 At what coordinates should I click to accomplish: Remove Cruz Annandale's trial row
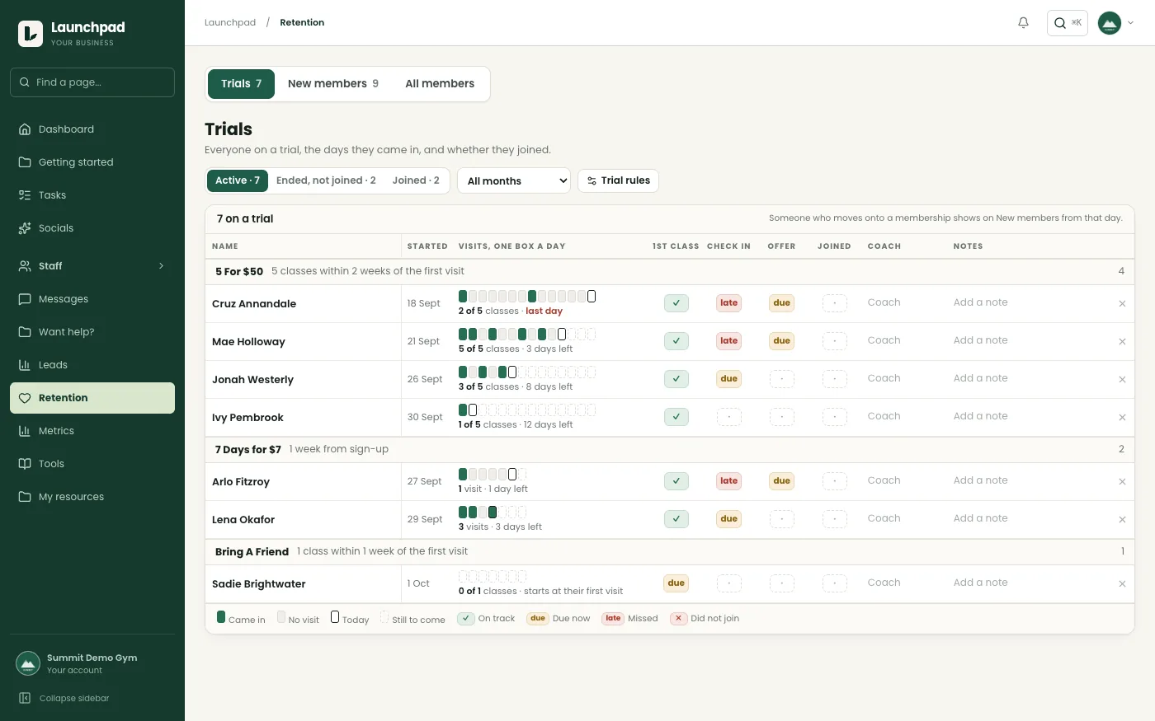(x=1122, y=304)
